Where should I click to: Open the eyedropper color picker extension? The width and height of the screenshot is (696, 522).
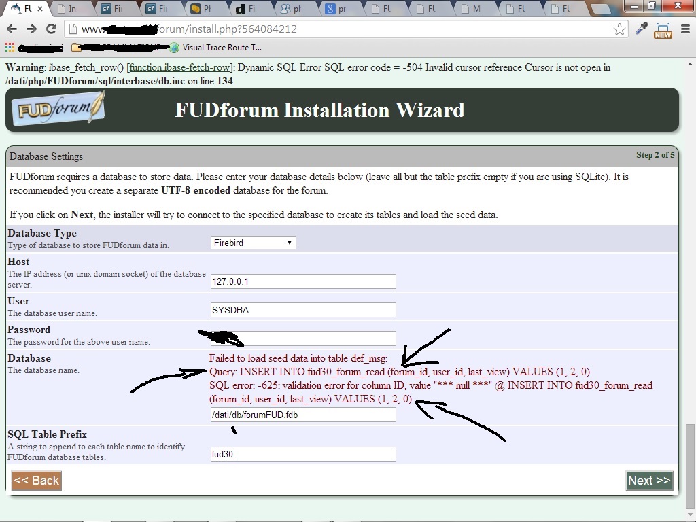tap(642, 29)
